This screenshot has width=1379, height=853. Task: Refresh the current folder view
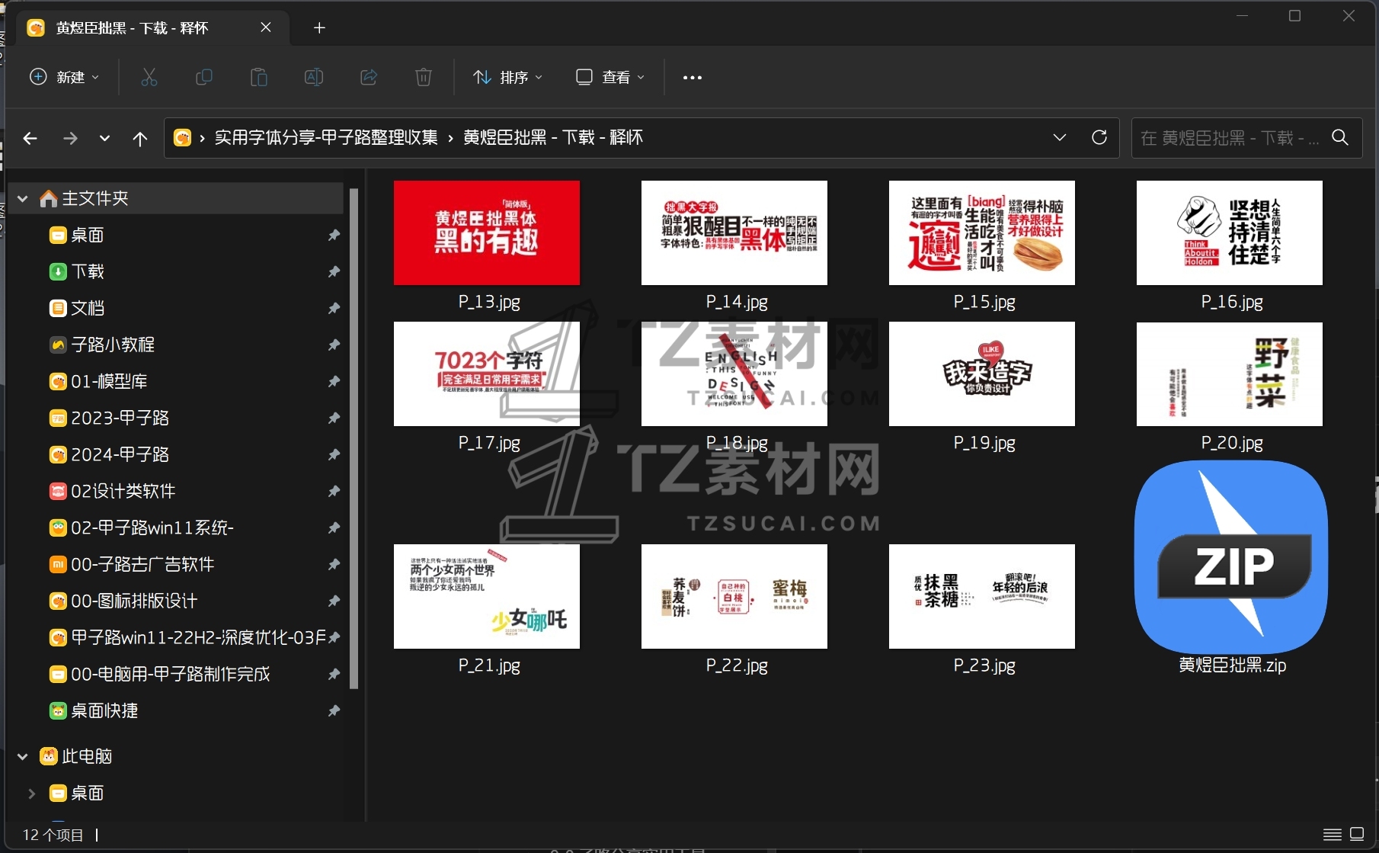(1099, 137)
